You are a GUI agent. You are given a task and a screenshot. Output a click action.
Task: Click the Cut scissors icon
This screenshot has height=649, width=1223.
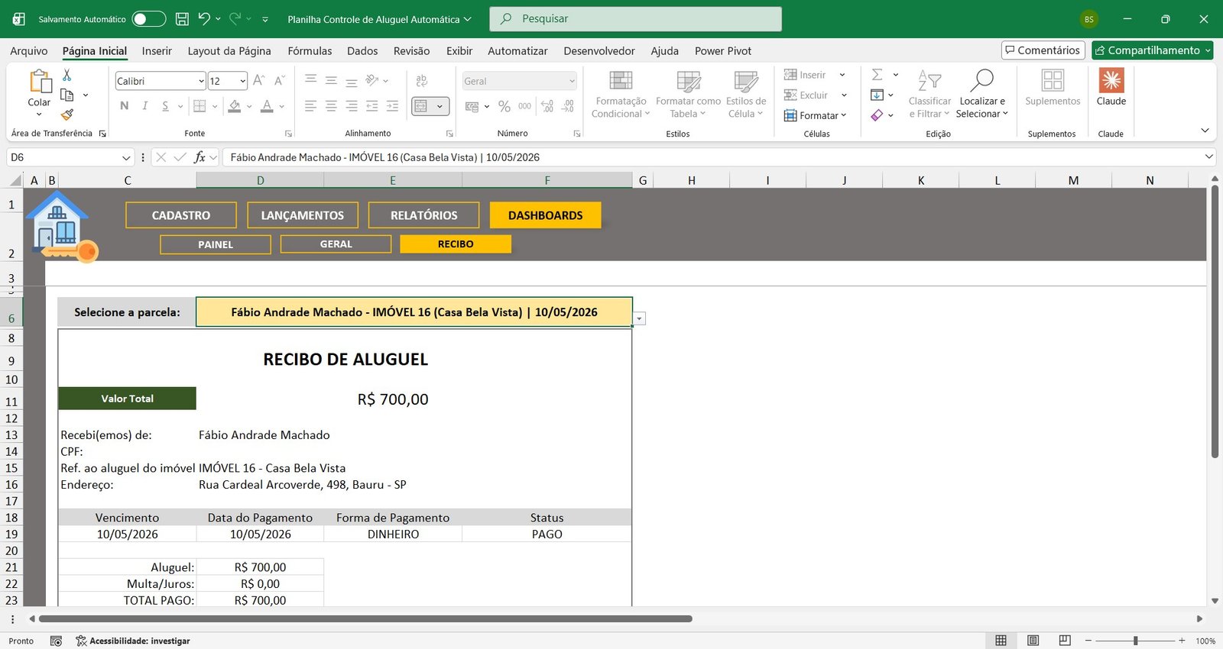67,75
